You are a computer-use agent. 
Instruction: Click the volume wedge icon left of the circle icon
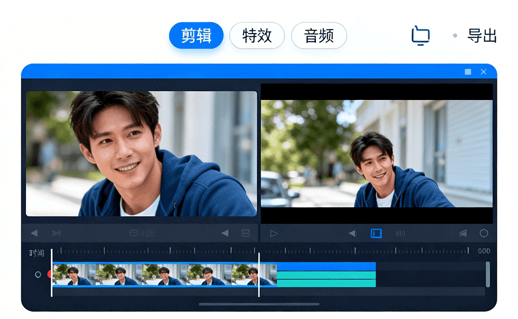coord(463,234)
